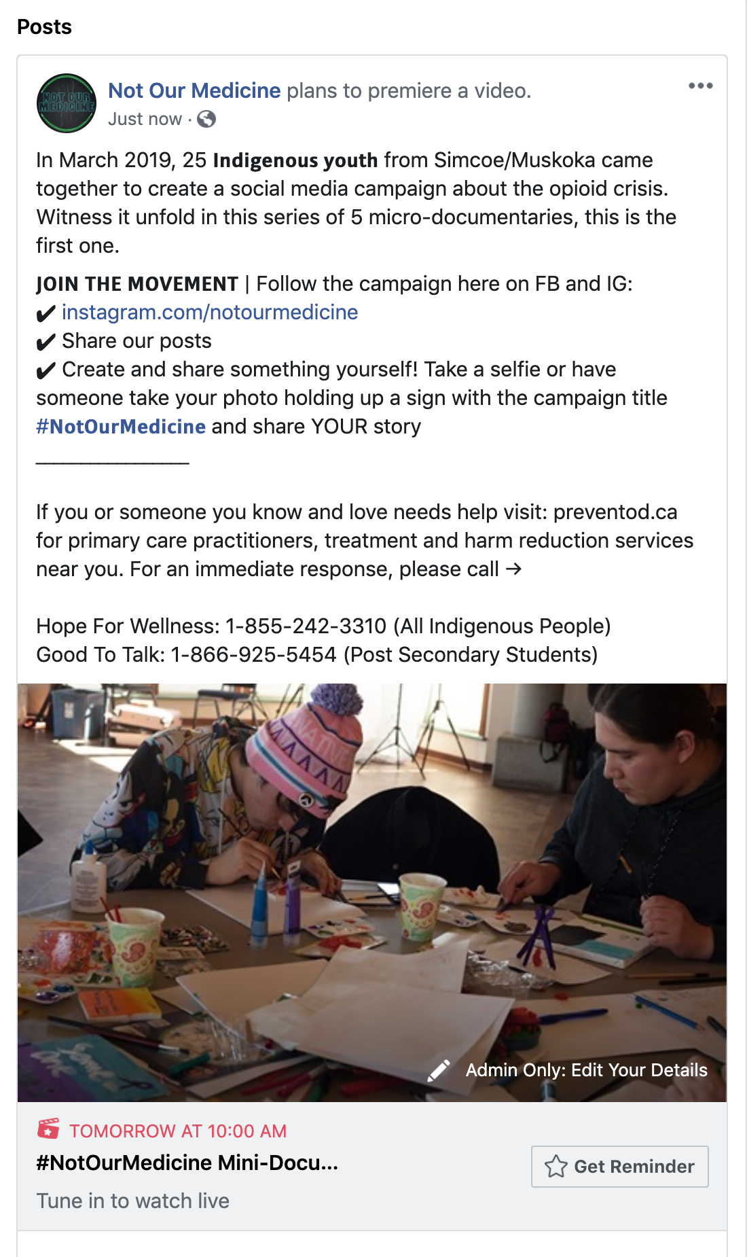Viewport: 747px width, 1257px height.
Task: Click Admin Only: Edit Your Details
Action: click(x=587, y=1070)
